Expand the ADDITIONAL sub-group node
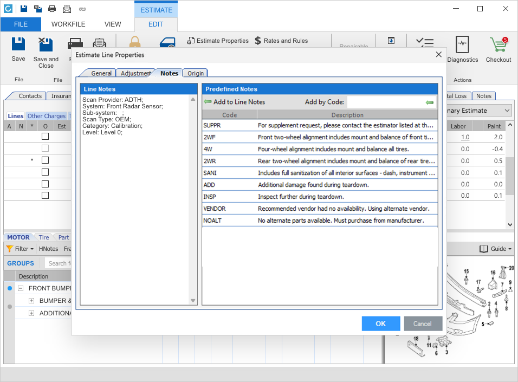The width and height of the screenshot is (518, 382). tap(31, 313)
